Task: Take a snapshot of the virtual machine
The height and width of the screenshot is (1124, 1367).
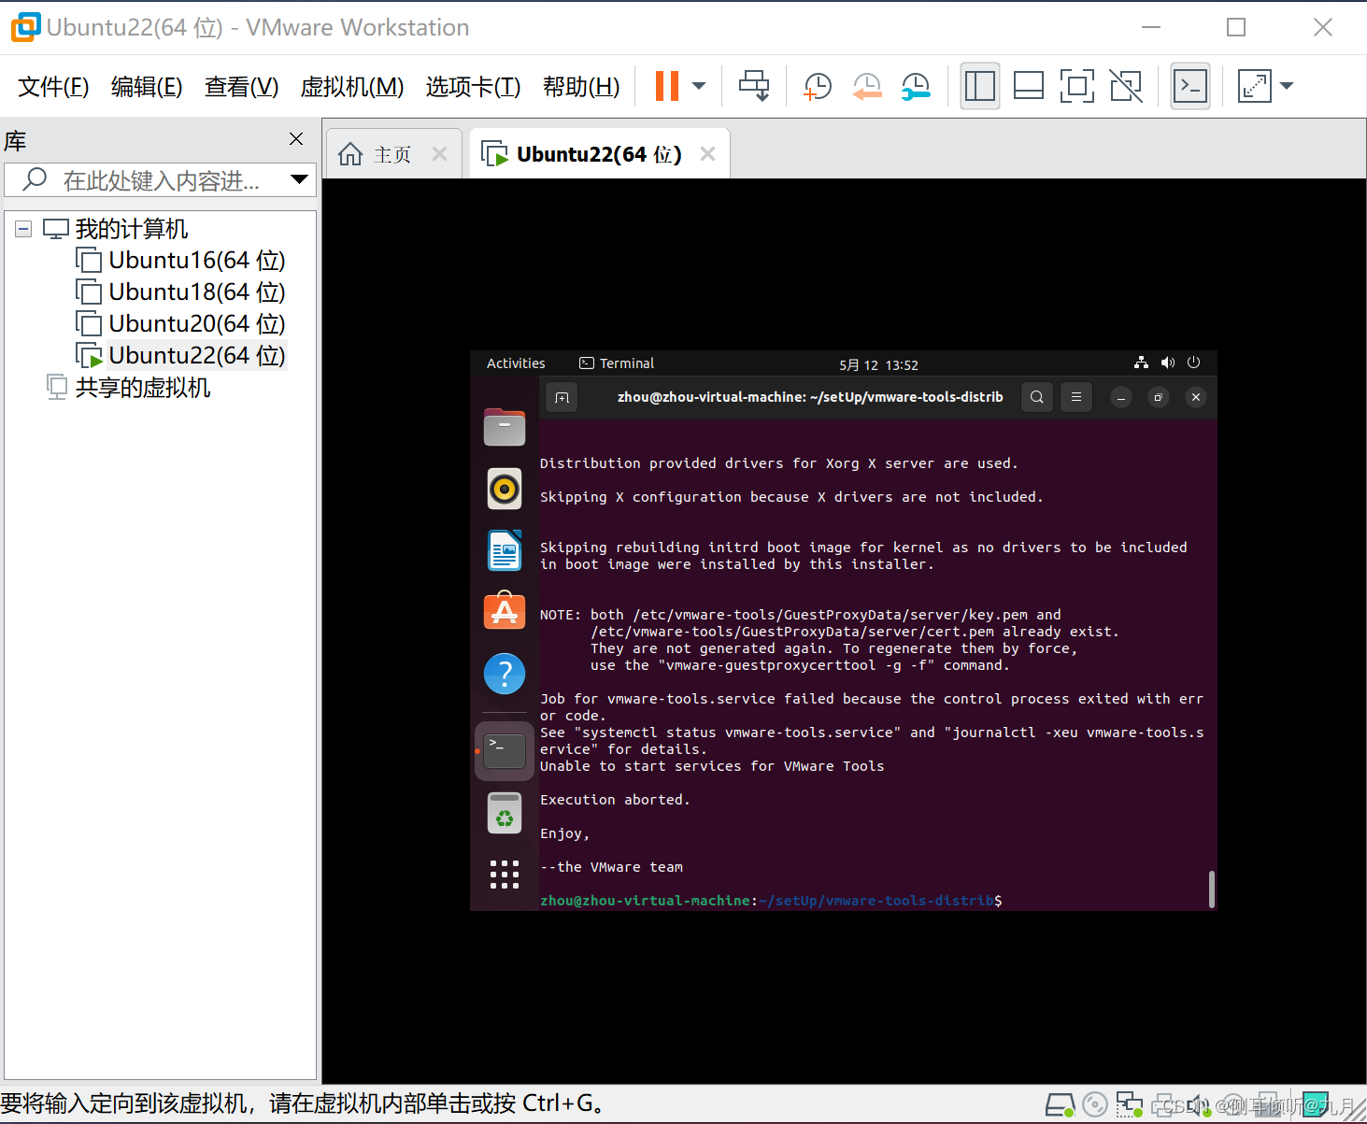Action: coord(817,85)
